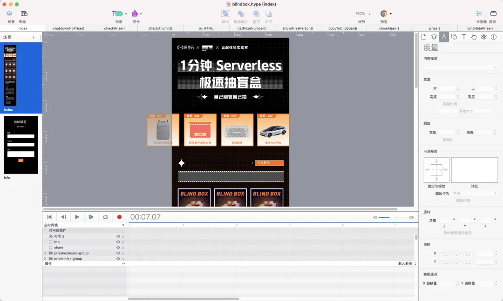503x301 pixels.
Task: Switch to the copyToClipBoard() tab
Action: [x=343, y=28]
